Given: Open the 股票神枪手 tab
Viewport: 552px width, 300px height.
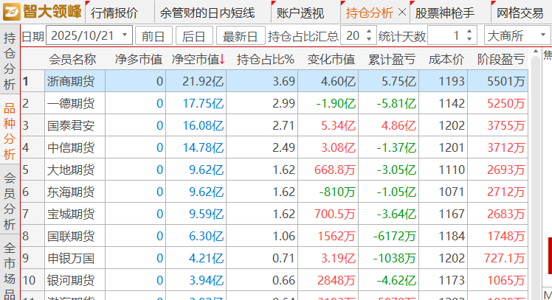Looking at the screenshot, I should (445, 13).
